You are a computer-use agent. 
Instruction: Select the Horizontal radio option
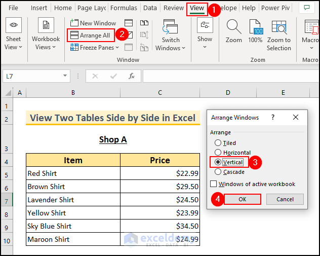(x=218, y=153)
